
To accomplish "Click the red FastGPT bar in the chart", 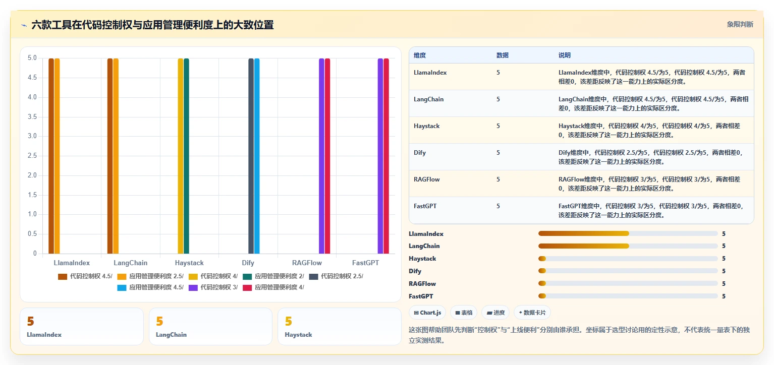I will pos(386,156).
